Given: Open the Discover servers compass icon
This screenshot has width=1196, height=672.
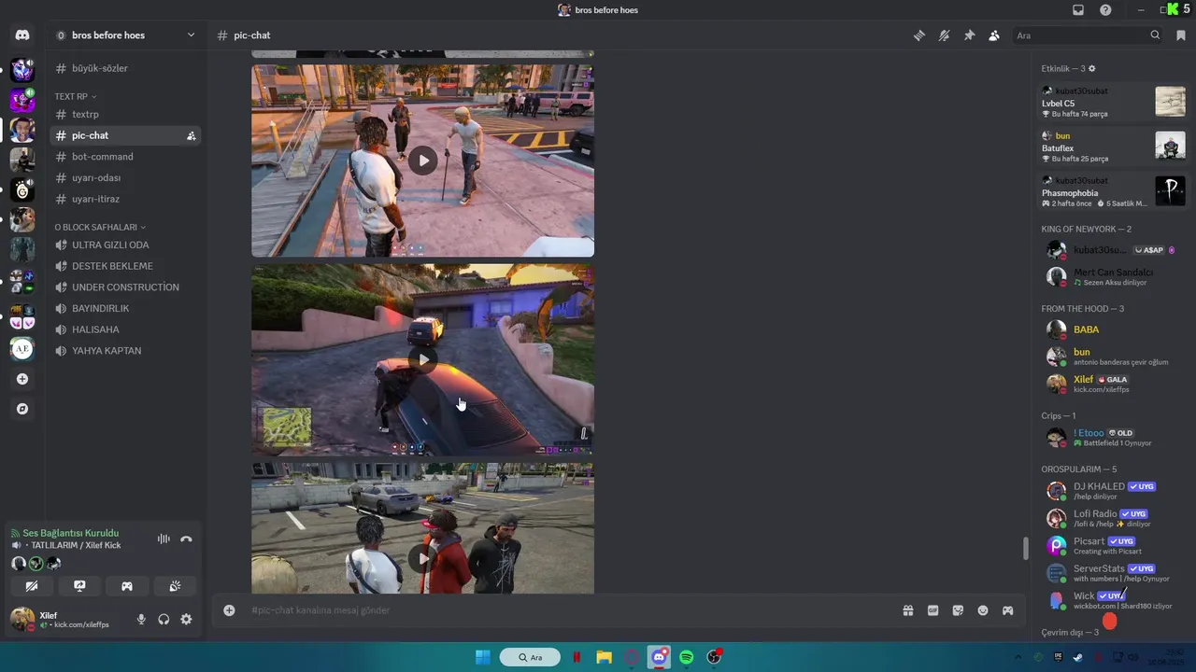Looking at the screenshot, I should pyautogui.click(x=22, y=409).
